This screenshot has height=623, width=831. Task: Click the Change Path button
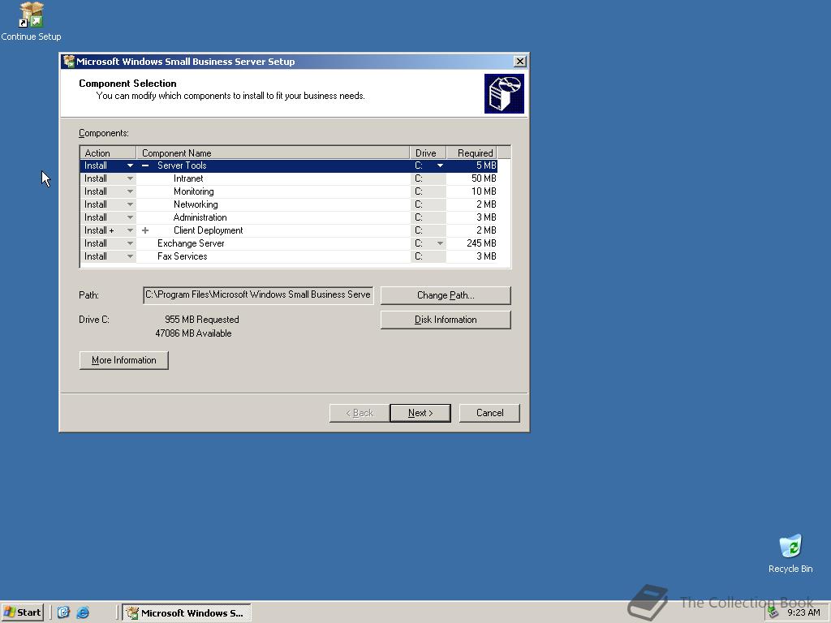[x=446, y=295]
